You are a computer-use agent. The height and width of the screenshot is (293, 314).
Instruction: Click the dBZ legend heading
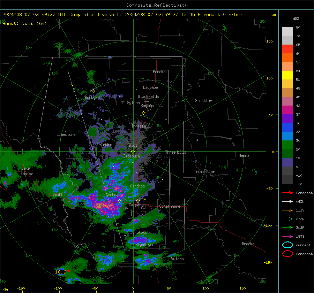(296, 18)
